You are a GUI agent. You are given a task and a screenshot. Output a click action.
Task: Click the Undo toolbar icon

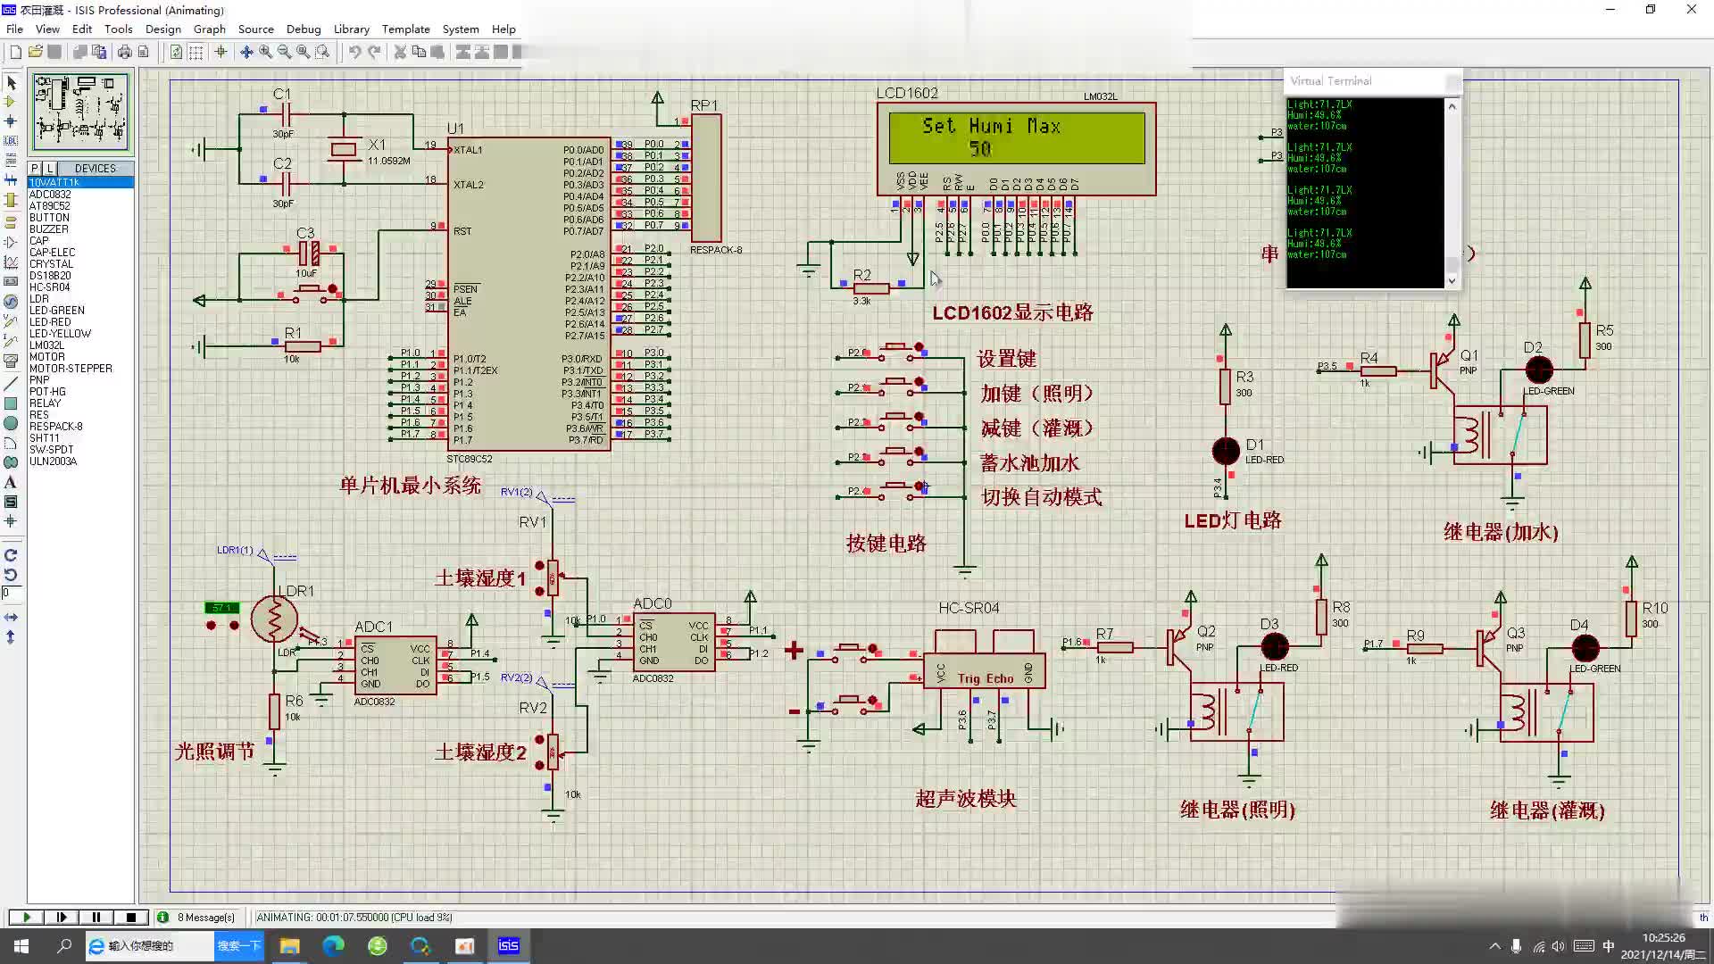354,52
